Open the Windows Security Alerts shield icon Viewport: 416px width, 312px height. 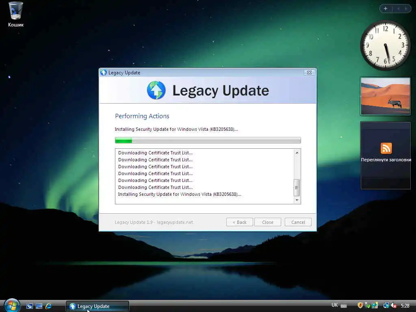tap(360, 305)
